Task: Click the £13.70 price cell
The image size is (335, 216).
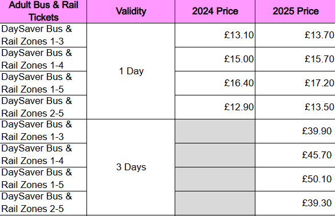Action: tap(295, 35)
